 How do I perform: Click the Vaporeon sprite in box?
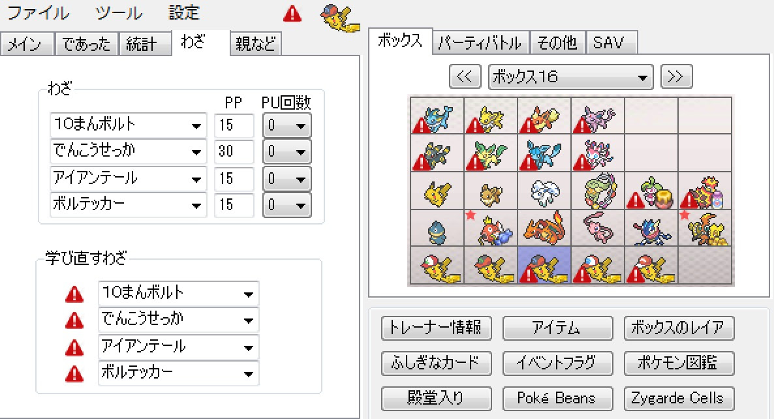coord(437,116)
